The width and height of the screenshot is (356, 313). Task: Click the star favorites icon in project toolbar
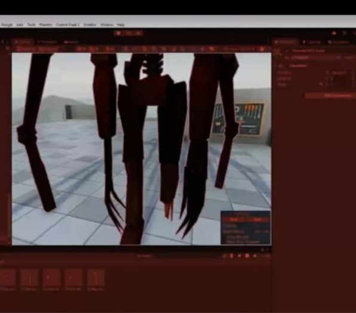[254, 256]
